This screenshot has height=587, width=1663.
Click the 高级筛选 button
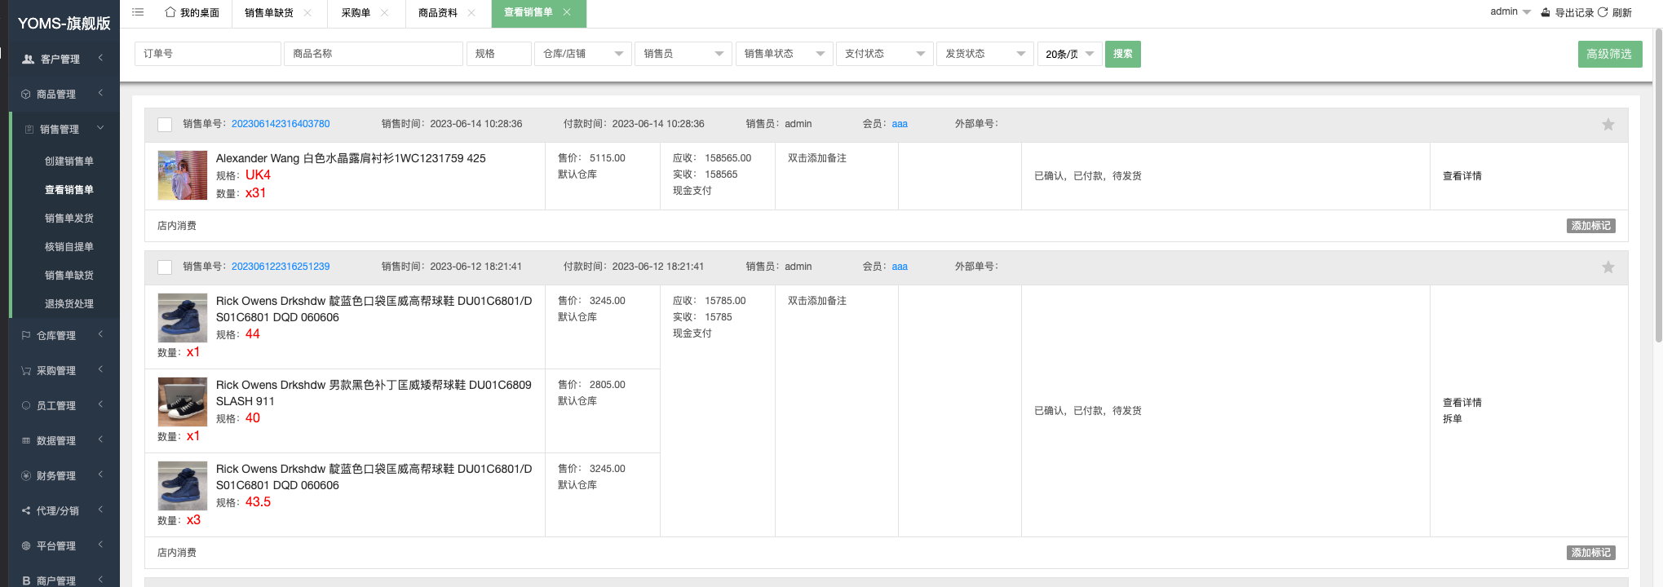[1609, 54]
